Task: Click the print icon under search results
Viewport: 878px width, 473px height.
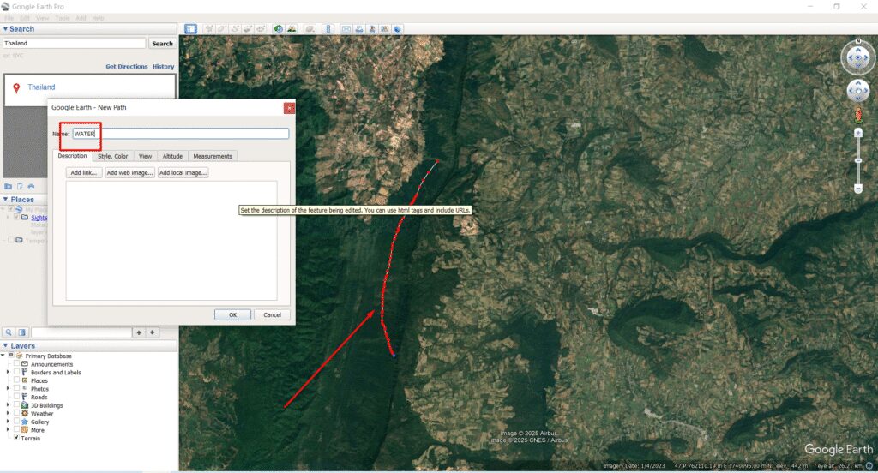Action: pyautogui.click(x=31, y=187)
